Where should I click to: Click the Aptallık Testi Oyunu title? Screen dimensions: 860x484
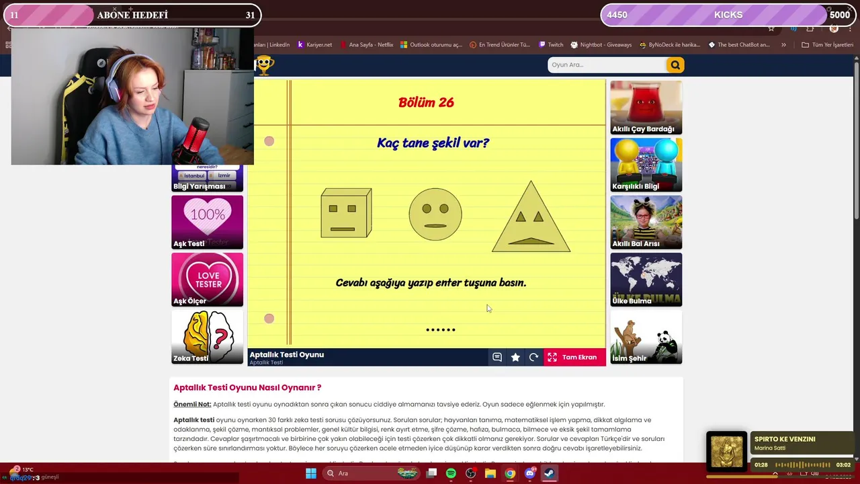(287, 354)
